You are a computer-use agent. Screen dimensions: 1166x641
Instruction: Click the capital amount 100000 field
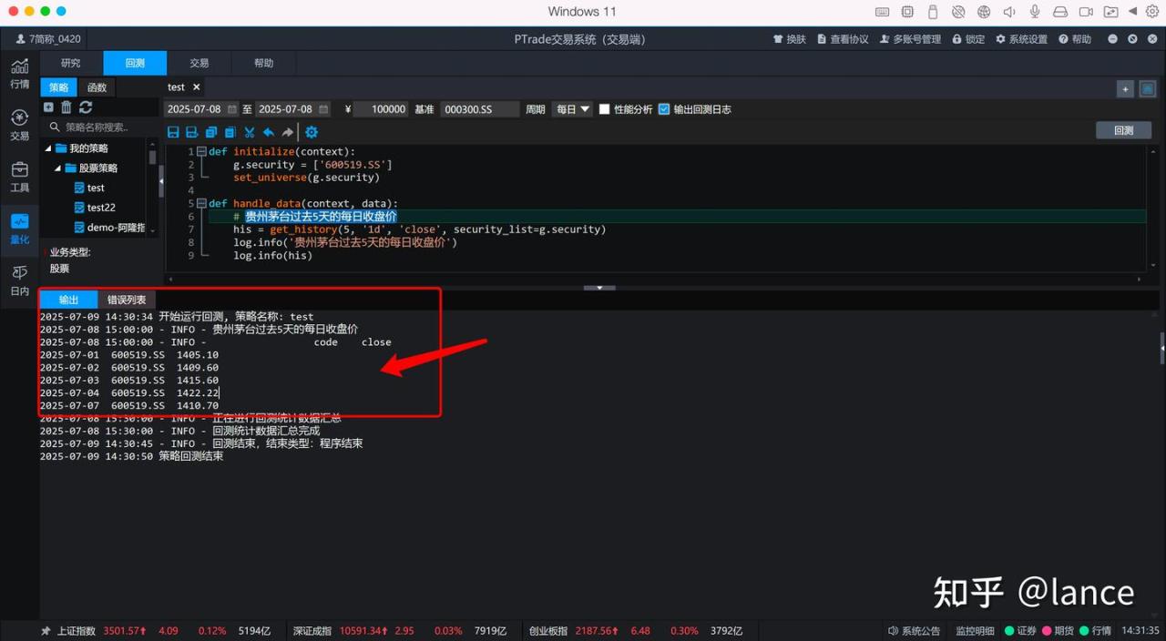coord(381,109)
